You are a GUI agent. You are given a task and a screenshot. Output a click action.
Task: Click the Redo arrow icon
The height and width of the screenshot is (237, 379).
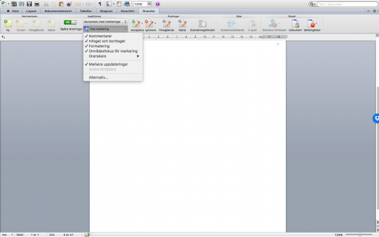[88, 4]
